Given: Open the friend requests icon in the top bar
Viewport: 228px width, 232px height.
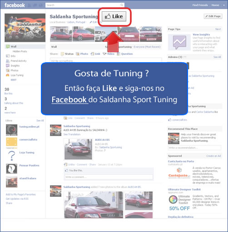Looking at the screenshot, I should pos(30,5).
